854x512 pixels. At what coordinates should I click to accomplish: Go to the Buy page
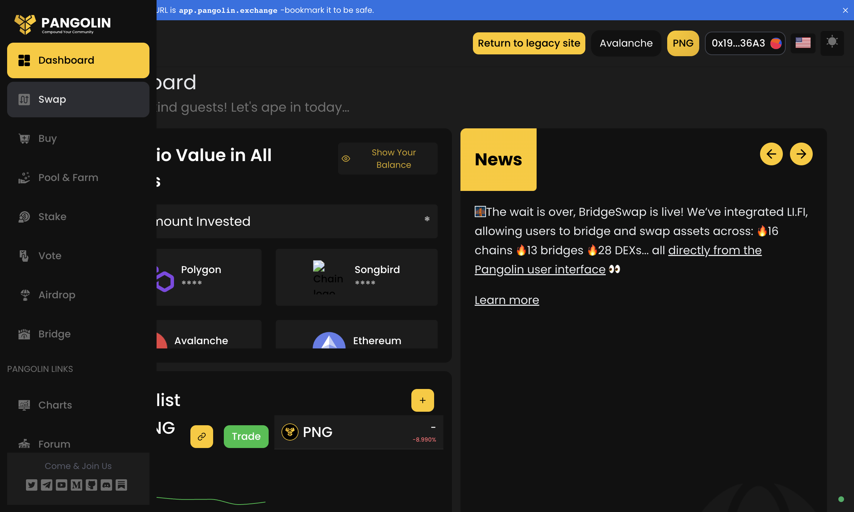[78, 139]
